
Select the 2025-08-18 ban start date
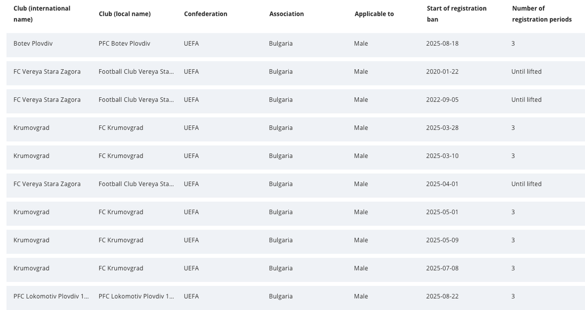pyautogui.click(x=442, y=44)
